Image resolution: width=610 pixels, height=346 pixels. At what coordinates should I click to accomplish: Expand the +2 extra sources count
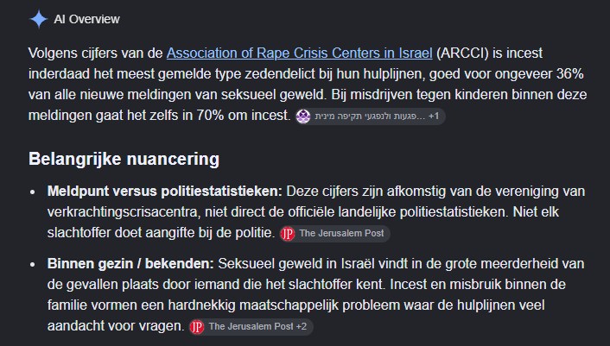(x=301, y=326)
